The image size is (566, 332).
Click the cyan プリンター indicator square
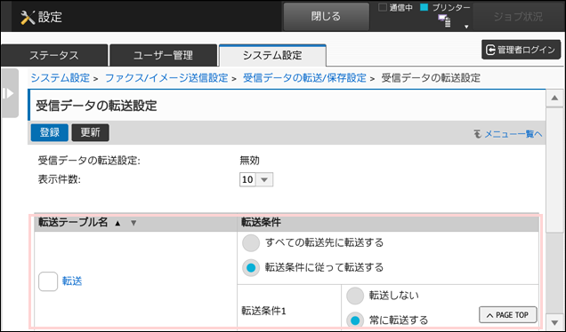[x=424, y=7]
